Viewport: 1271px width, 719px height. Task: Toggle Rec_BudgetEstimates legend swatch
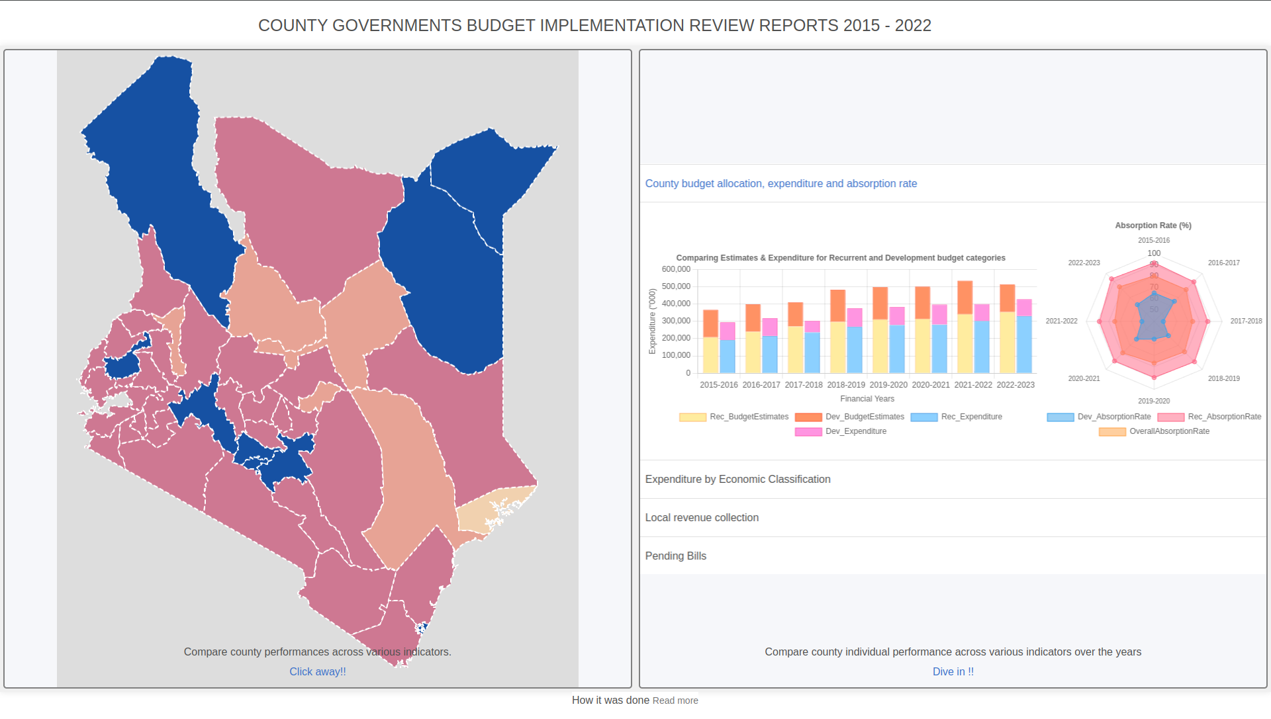tap(692, 417)
